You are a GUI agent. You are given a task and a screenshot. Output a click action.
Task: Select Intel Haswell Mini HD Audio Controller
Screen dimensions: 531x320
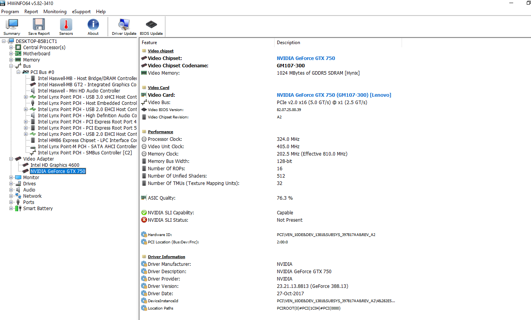click(x=79, y=91)
